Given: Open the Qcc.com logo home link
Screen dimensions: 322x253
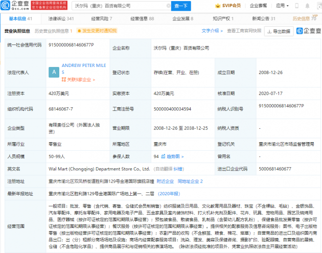Looking at the screenshot, I should tap(15, 6).
